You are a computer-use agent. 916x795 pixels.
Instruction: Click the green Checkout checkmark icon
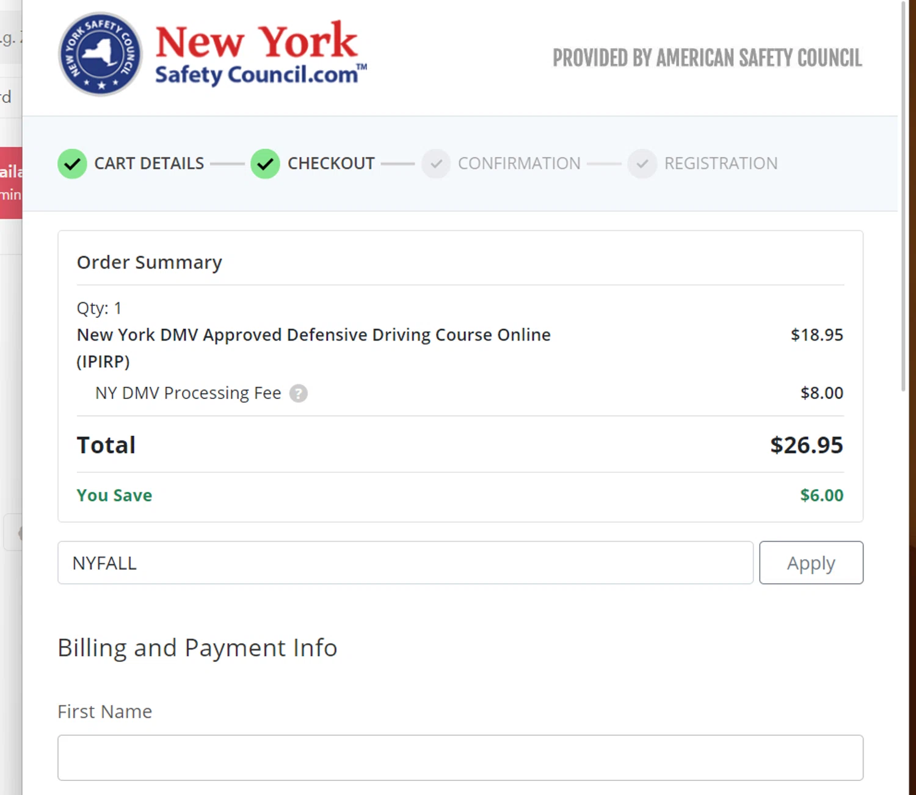[x=265, y=164]
